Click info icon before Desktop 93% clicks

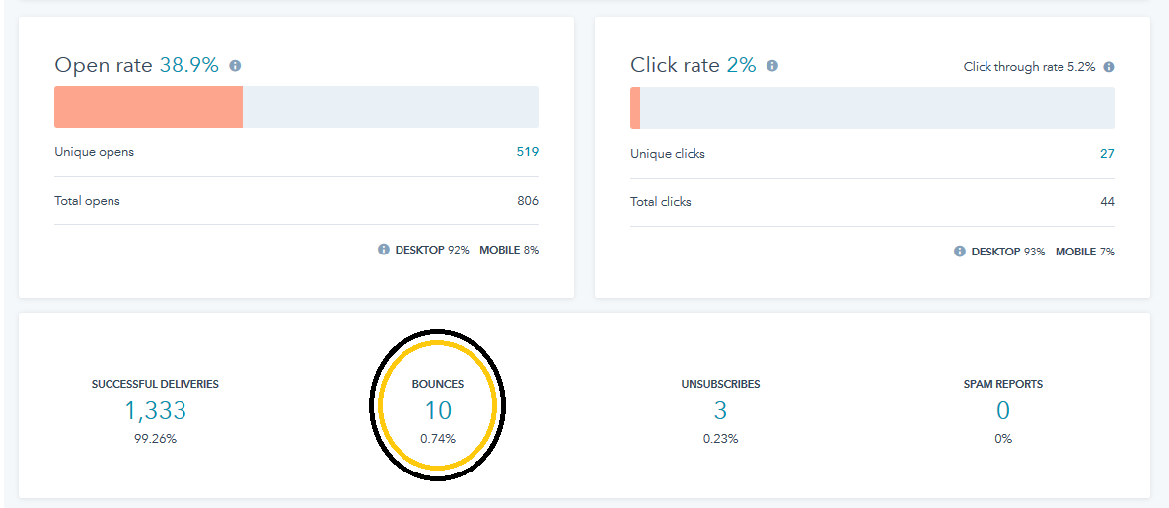tap(960, 253)
